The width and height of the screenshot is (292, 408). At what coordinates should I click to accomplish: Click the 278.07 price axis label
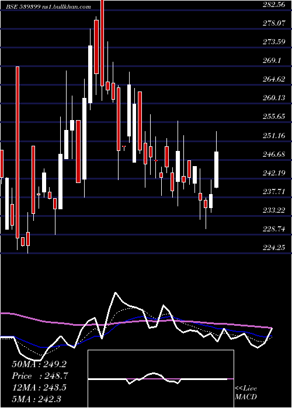tap(274, 23)
